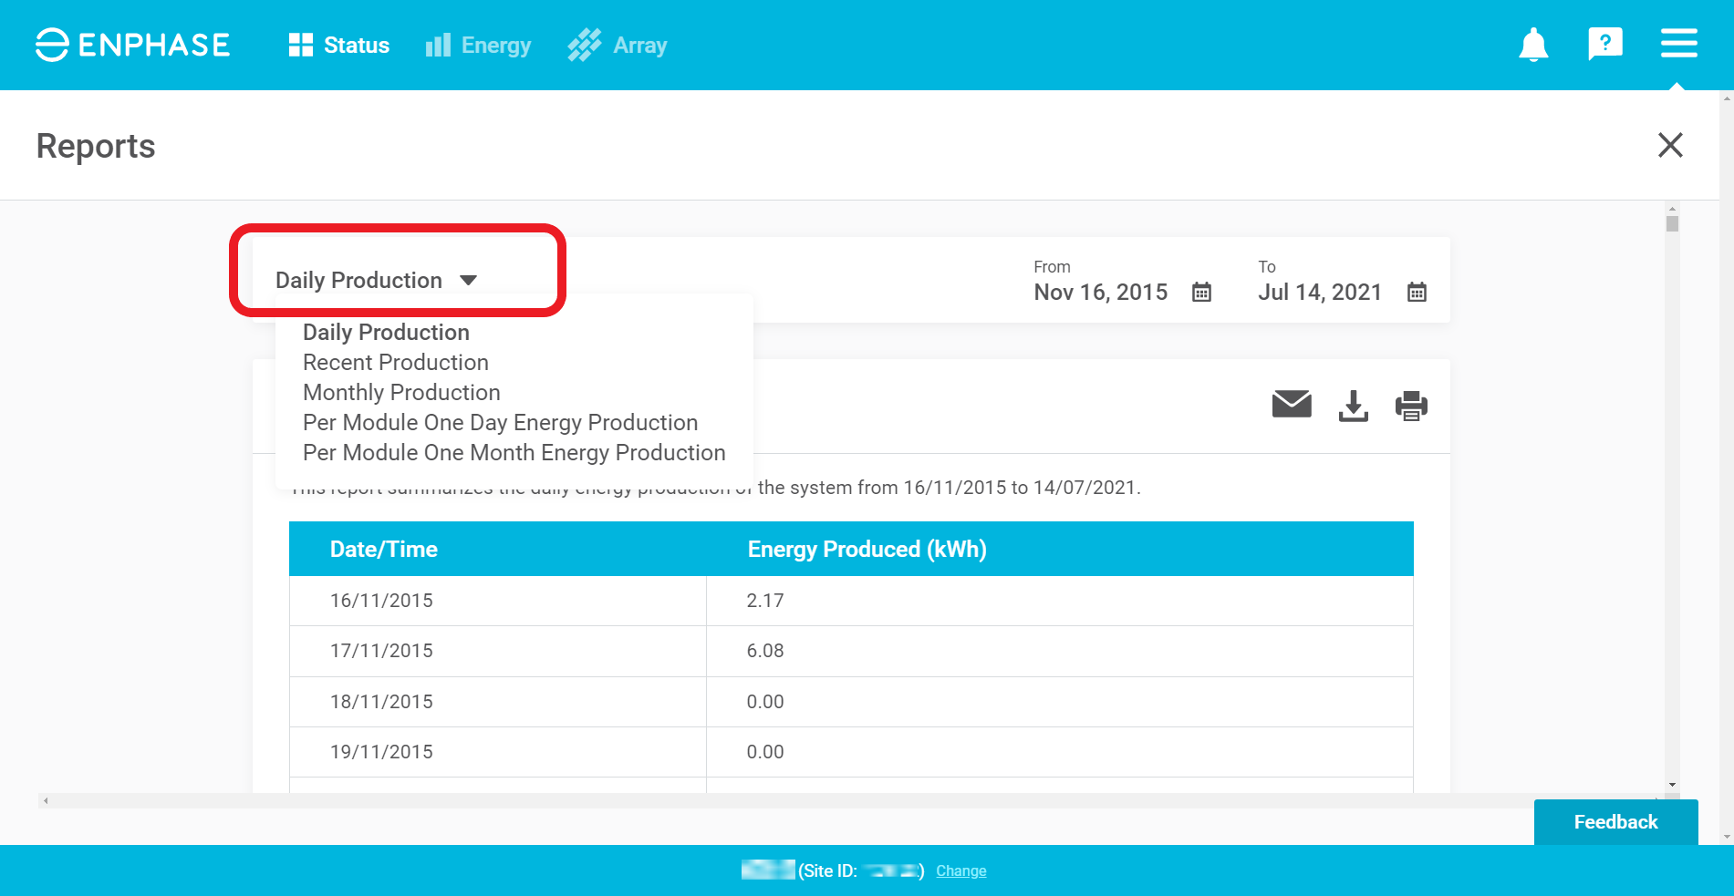The height and width of the screenshot is (896, 1734).
Task: Click the Enphase logo
Action: [x=133, y=45]
